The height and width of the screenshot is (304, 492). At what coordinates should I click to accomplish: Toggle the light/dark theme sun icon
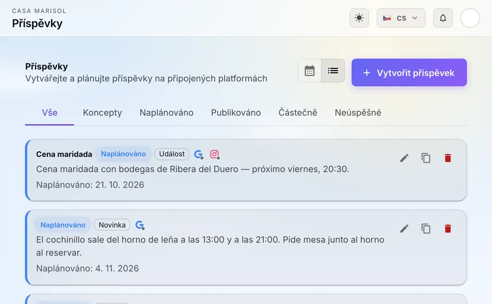[x=359, y=18]
